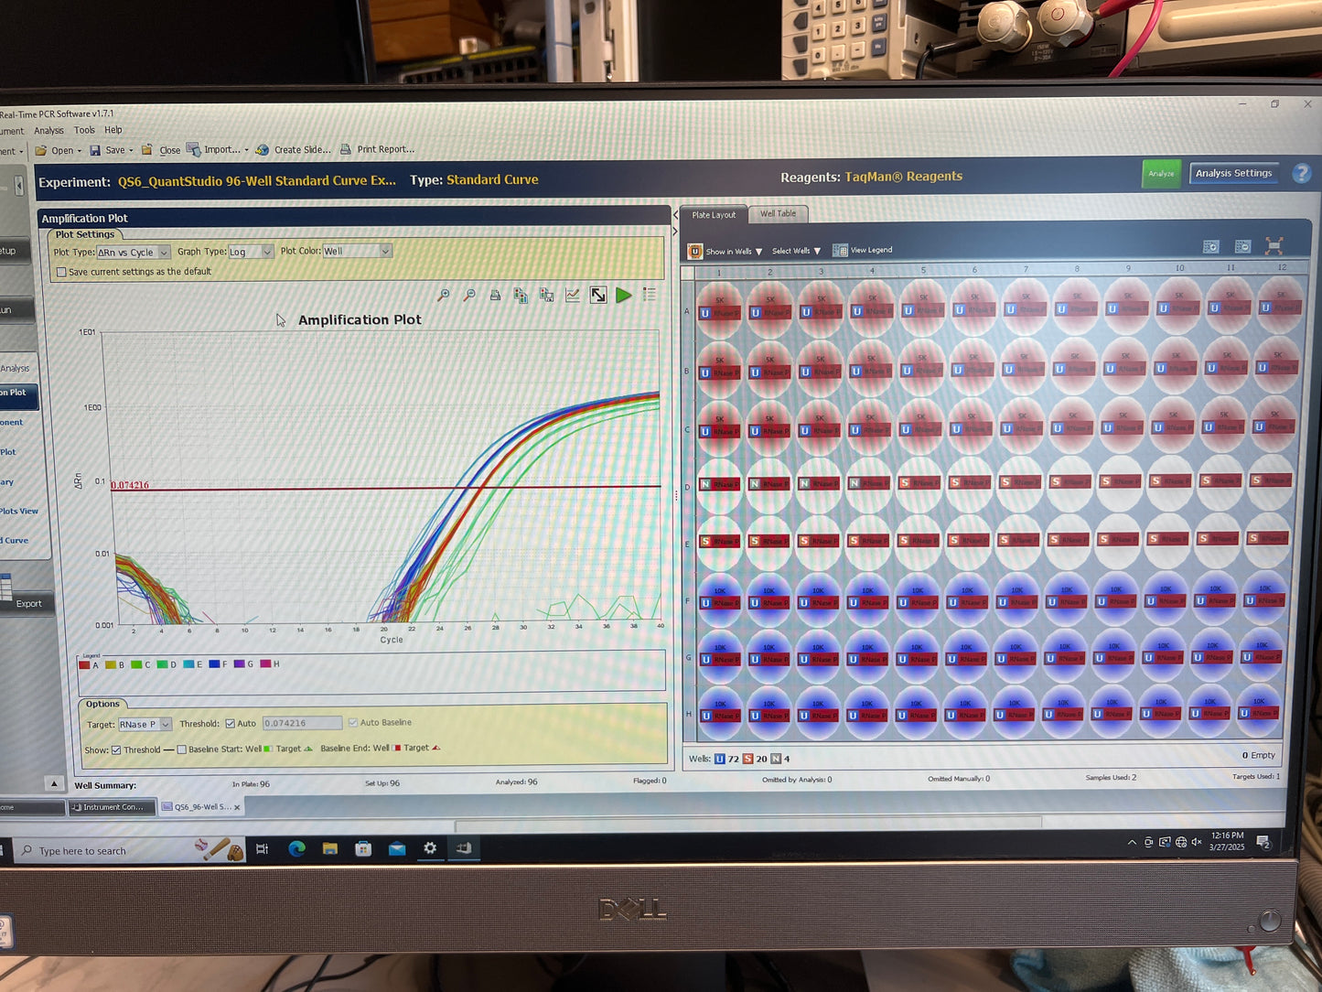This screenshot has height=992, width=1322.
Task: Select well A1 in the plate layout
Action: tap(720, 306)
